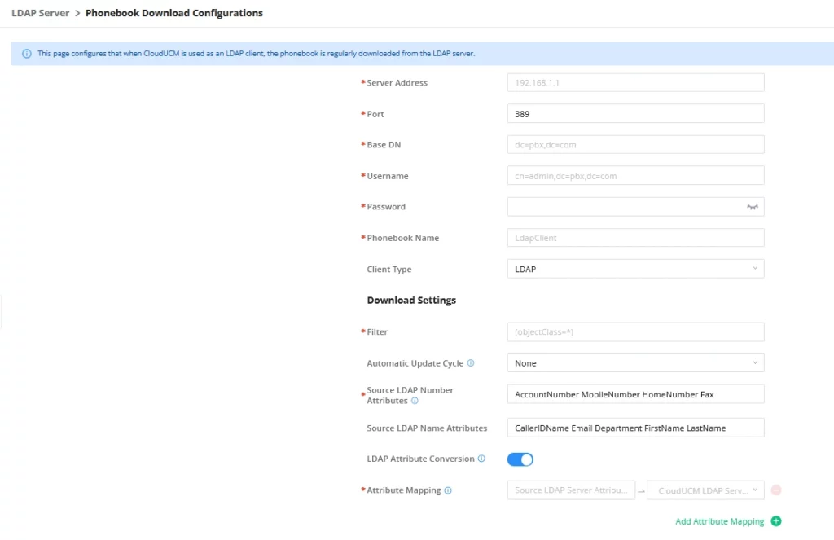Focus the Base DN input field
Image resolution: width=834 pixels, height=540 pixels.
(635, 144)
